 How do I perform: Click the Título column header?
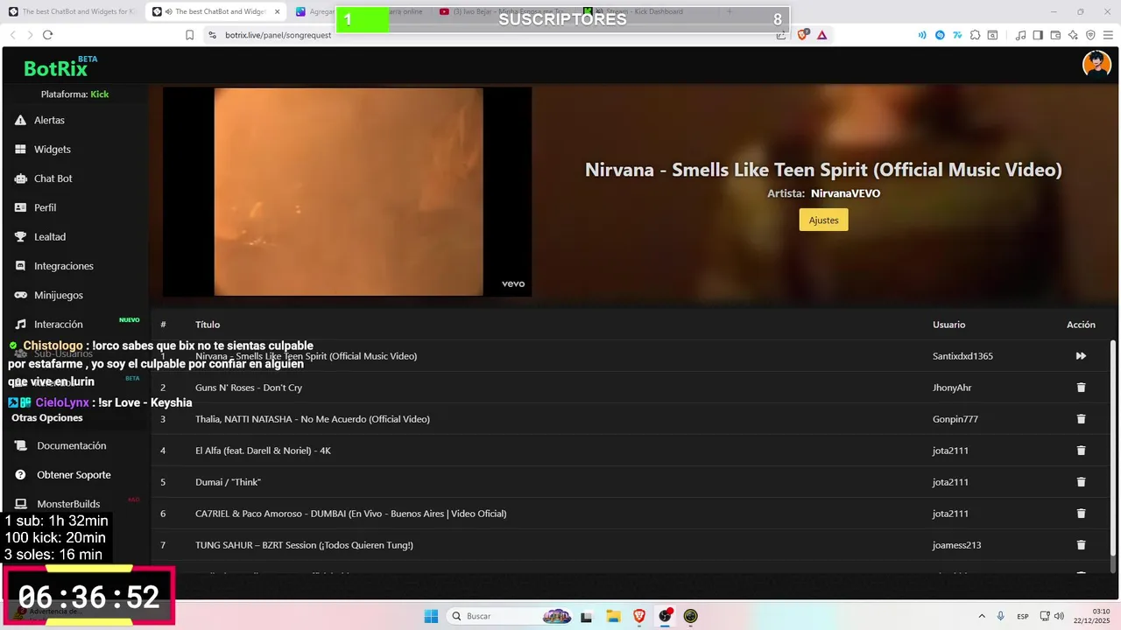(208, 325)
